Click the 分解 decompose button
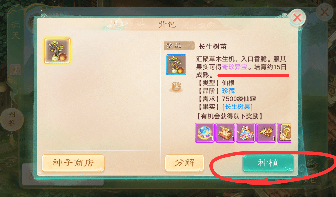The image size is (336, 197). (184, 163)
